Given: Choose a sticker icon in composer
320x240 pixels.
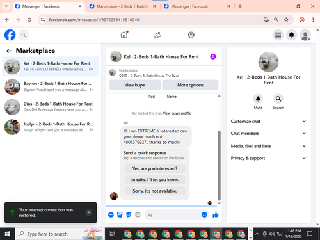Looking at the screenshot, I should 129,214.
